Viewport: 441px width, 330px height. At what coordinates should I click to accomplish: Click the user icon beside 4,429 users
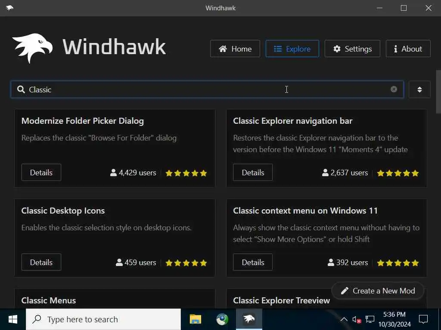pos(113,173)
